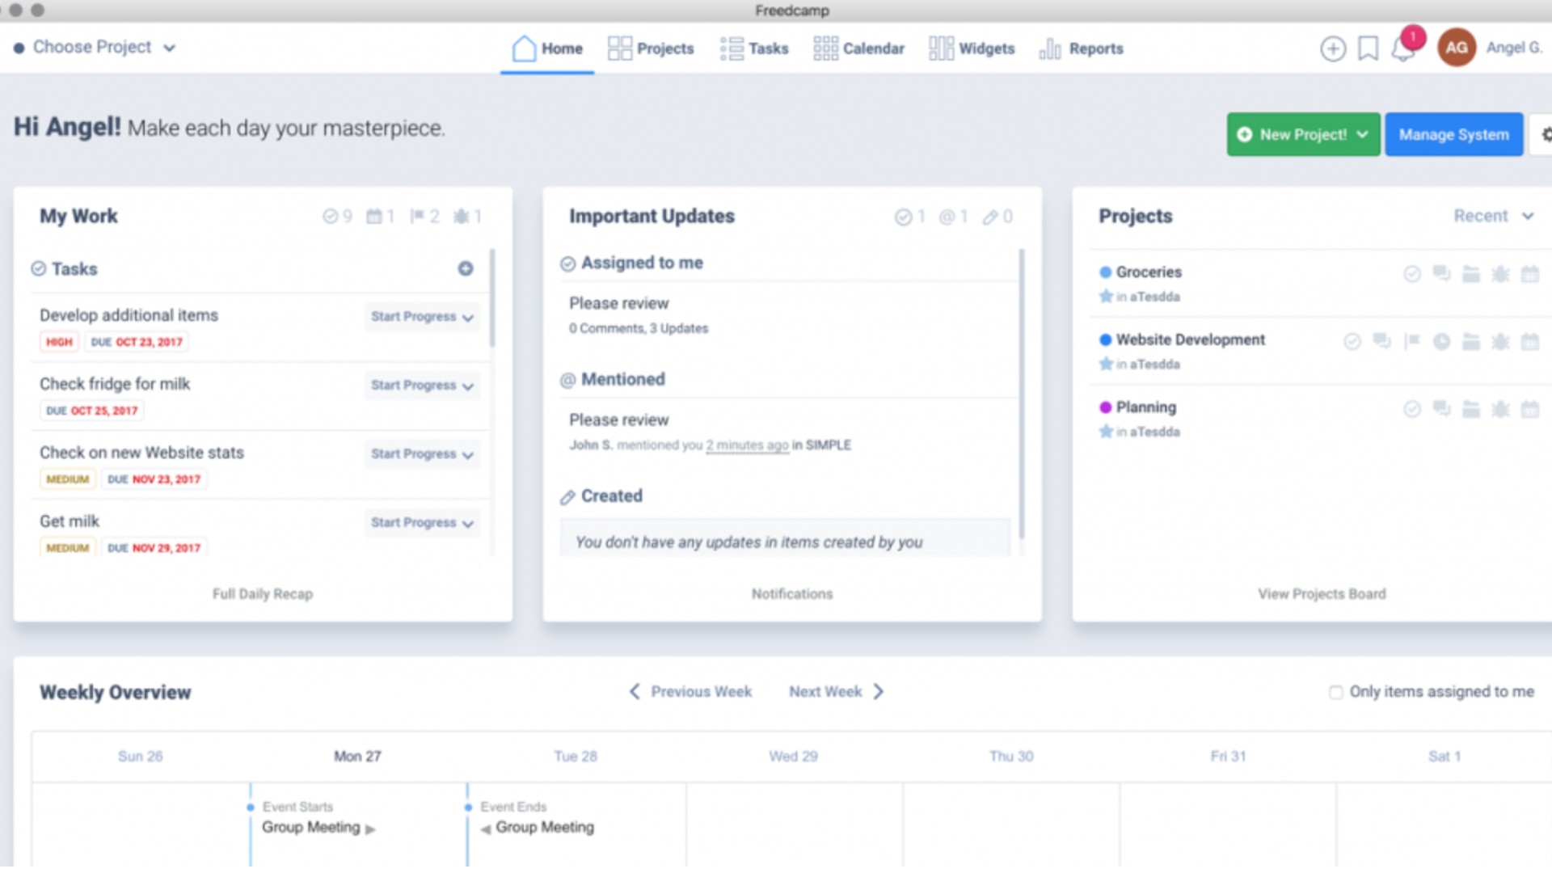The image size is (1552, 873).
Task: Click the Groceries project color dot
Action: coord(1105,272)
